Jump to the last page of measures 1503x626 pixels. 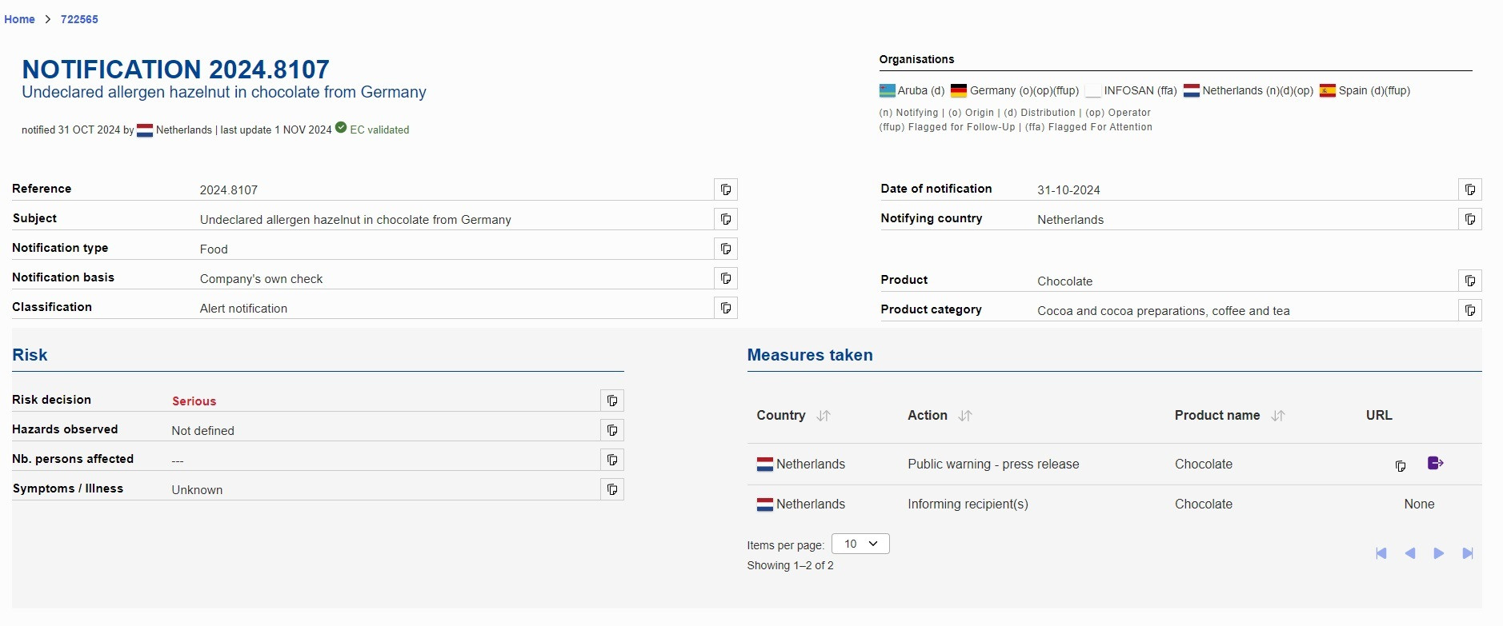click(x=1467, y=553)
